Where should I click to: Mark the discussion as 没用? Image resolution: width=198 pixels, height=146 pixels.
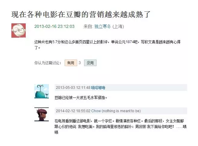(x=90, y=63)
